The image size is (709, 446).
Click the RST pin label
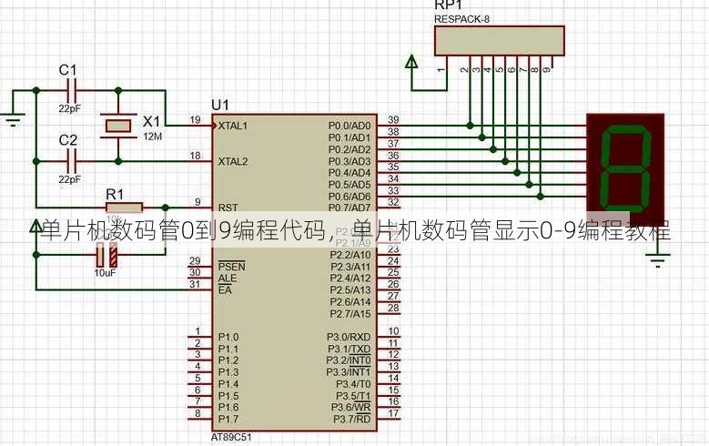click(228, 208)
